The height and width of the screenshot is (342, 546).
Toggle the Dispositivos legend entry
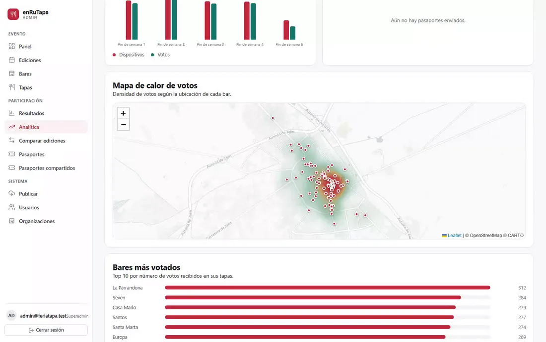pos(128,55)
